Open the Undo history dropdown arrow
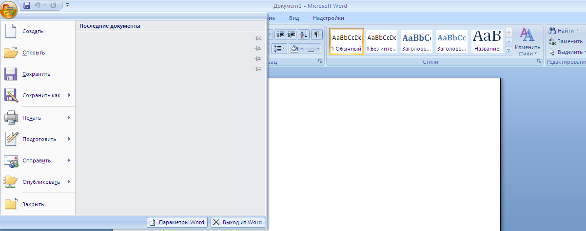Screen dimensions: 586x231 (44, 6)
